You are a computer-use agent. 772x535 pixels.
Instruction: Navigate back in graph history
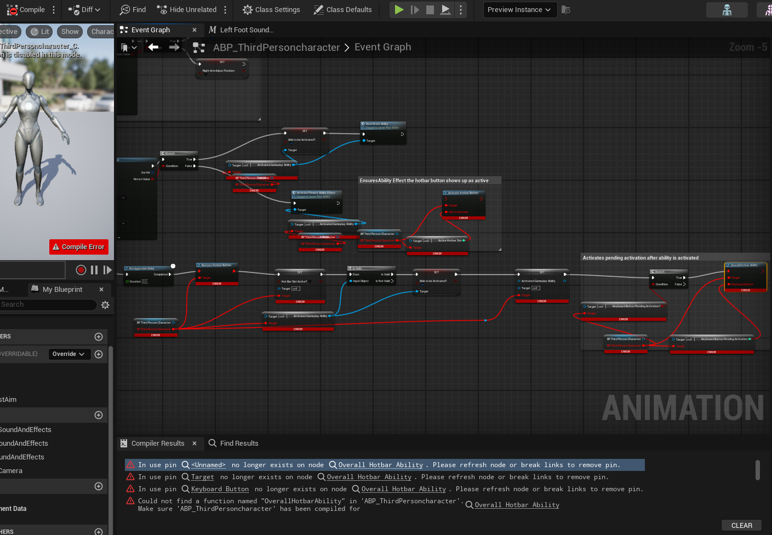tap(154, 48)
